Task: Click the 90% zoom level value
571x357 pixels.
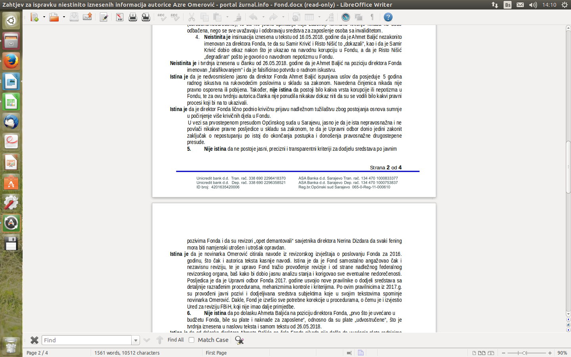Action: pos(562,353)
